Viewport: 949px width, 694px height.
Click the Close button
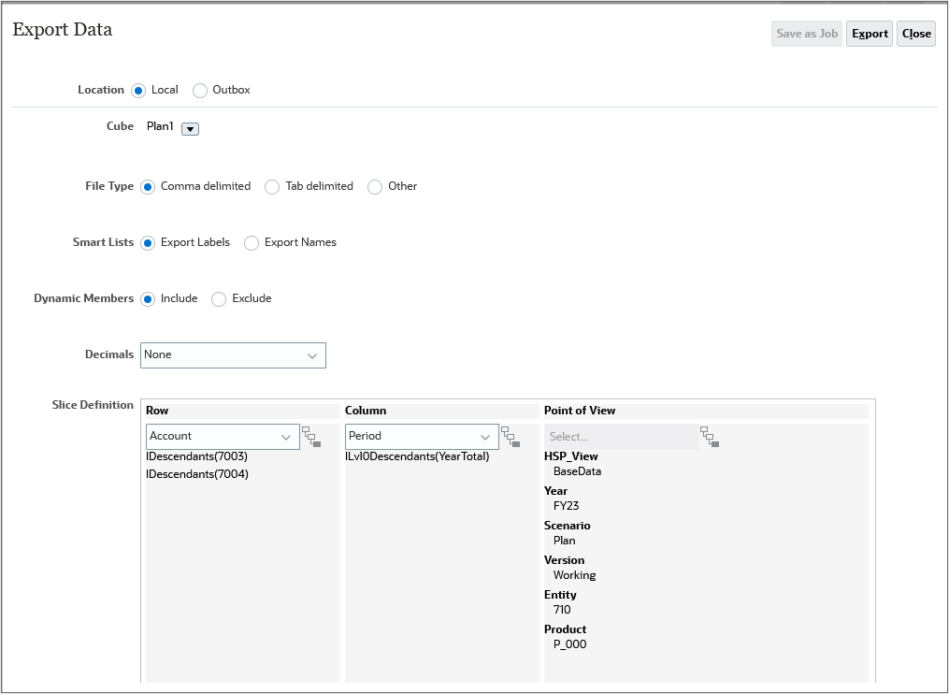(915, 33)
